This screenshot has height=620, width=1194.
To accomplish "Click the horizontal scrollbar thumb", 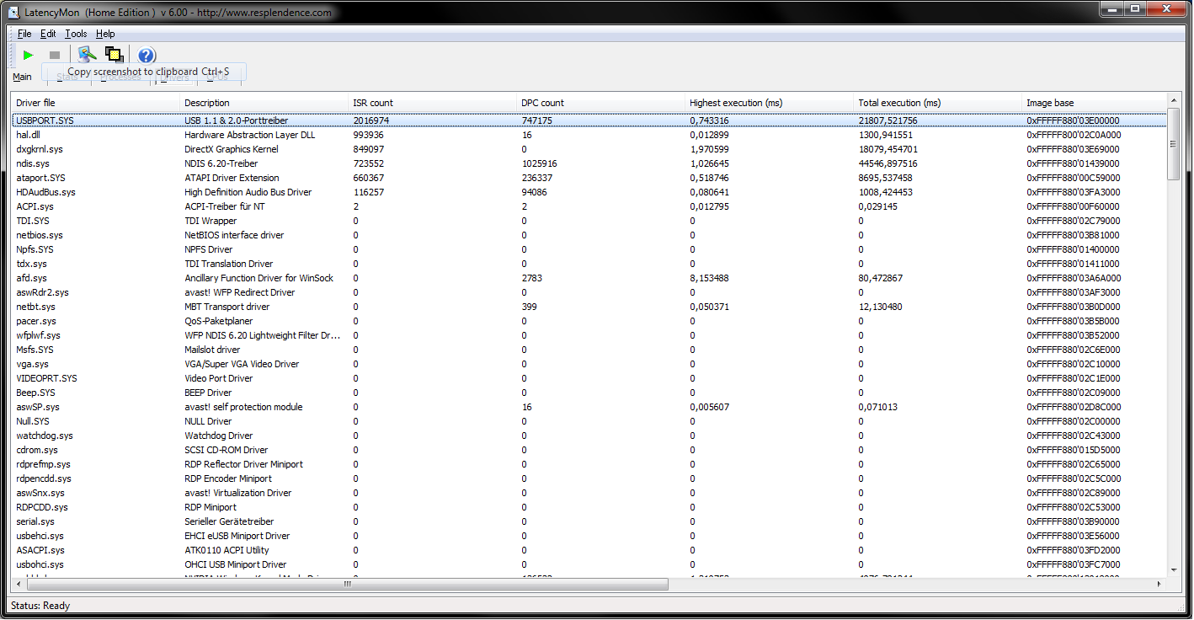I will click(x=346, y=584).
